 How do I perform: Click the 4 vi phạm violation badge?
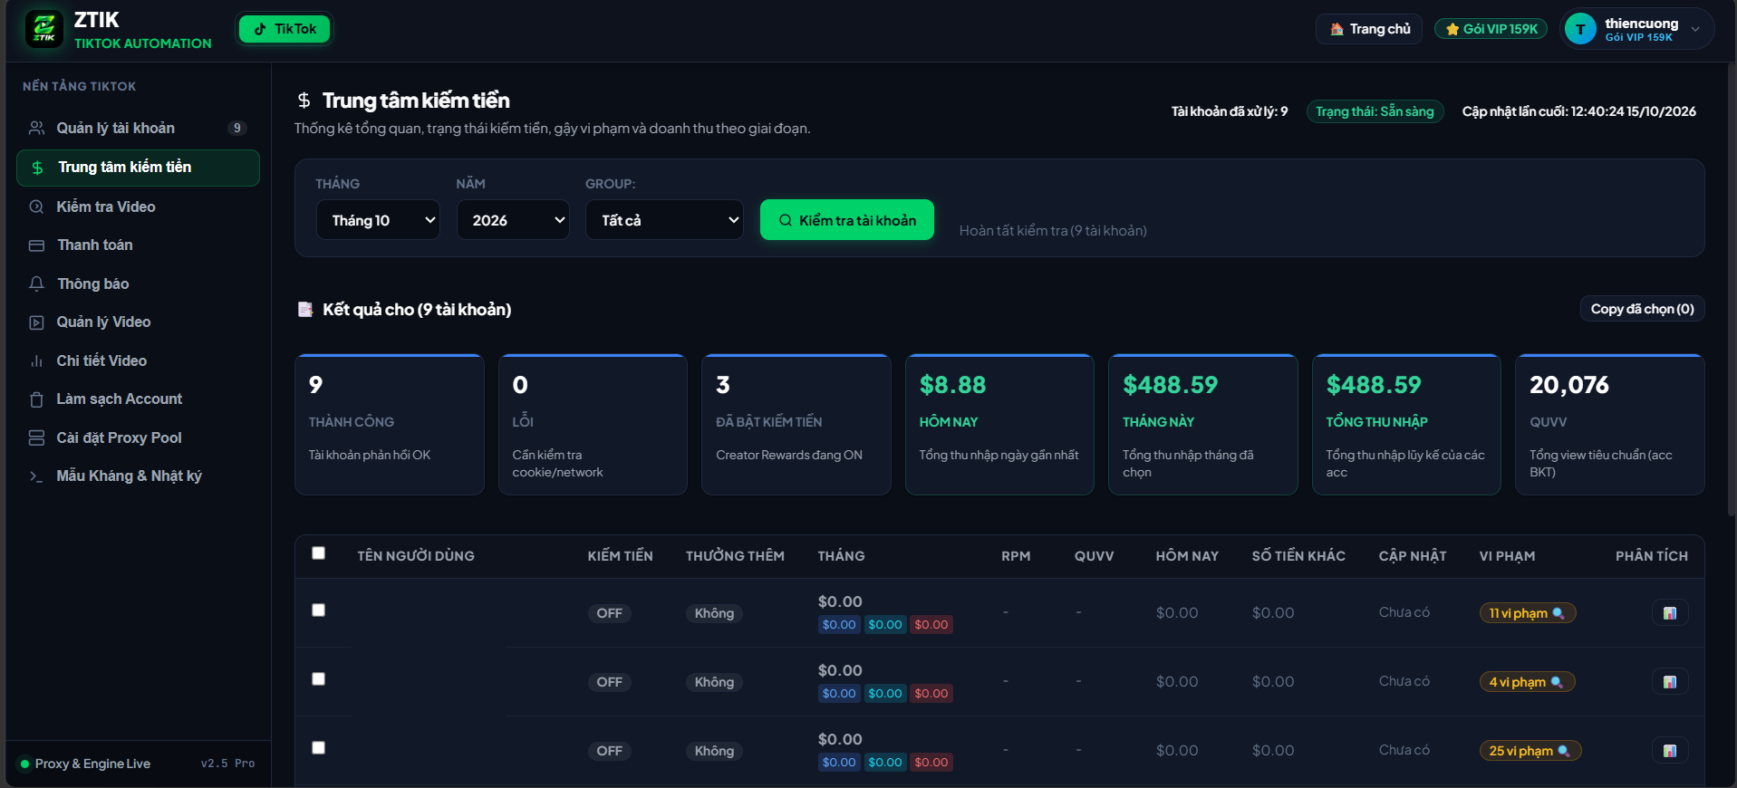pos(1527,682)
